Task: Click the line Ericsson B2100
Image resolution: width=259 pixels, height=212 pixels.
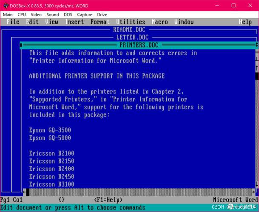Action: point(52,153)
